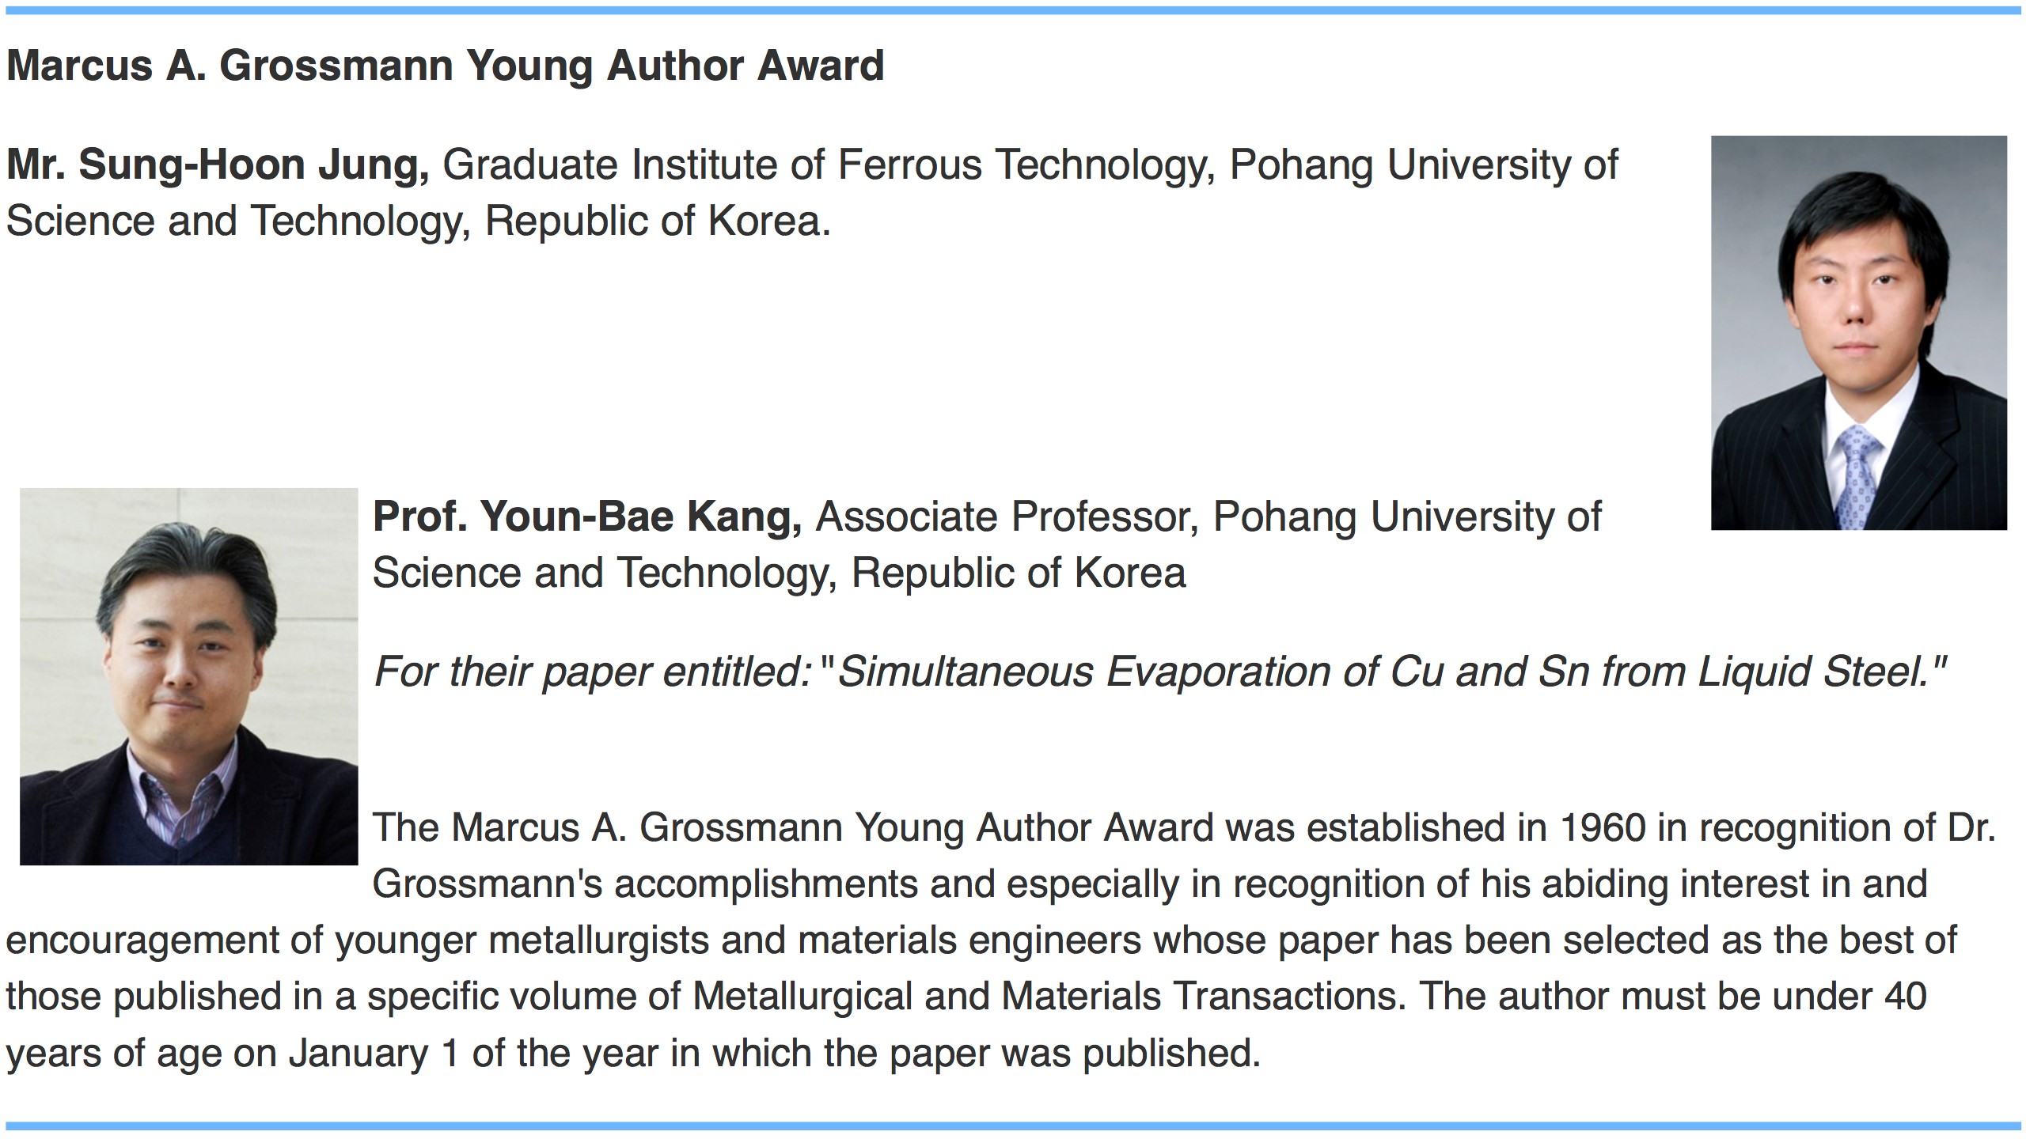Click the italic phrase For their paper entitled

tap(593, 672)
